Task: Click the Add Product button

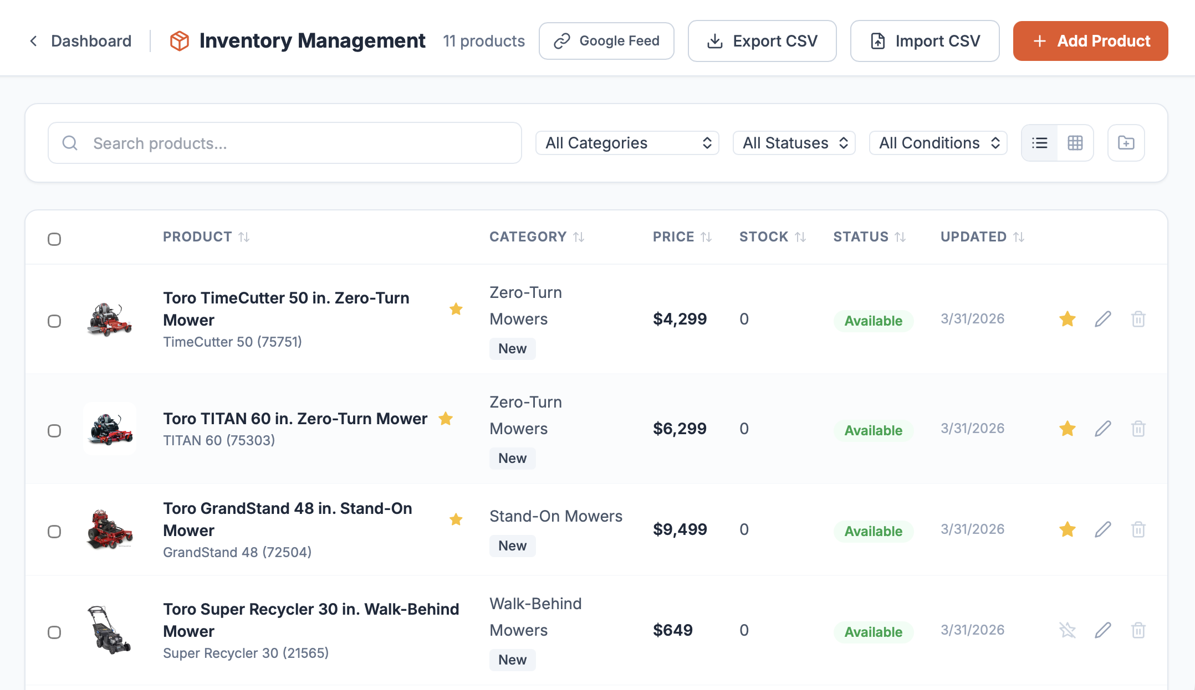Action: tap(1090, 40)
